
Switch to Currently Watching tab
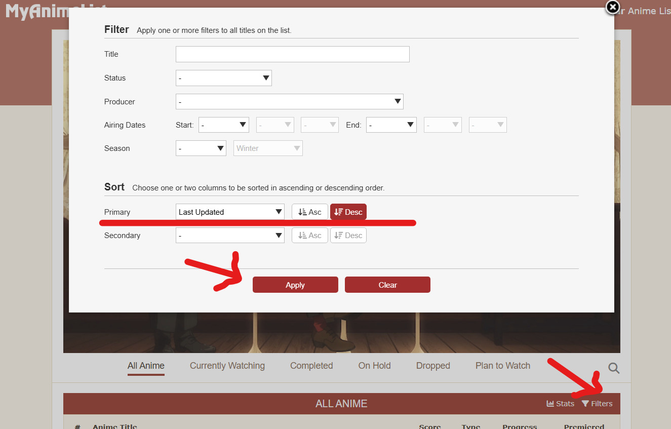[x=227, y=366]
